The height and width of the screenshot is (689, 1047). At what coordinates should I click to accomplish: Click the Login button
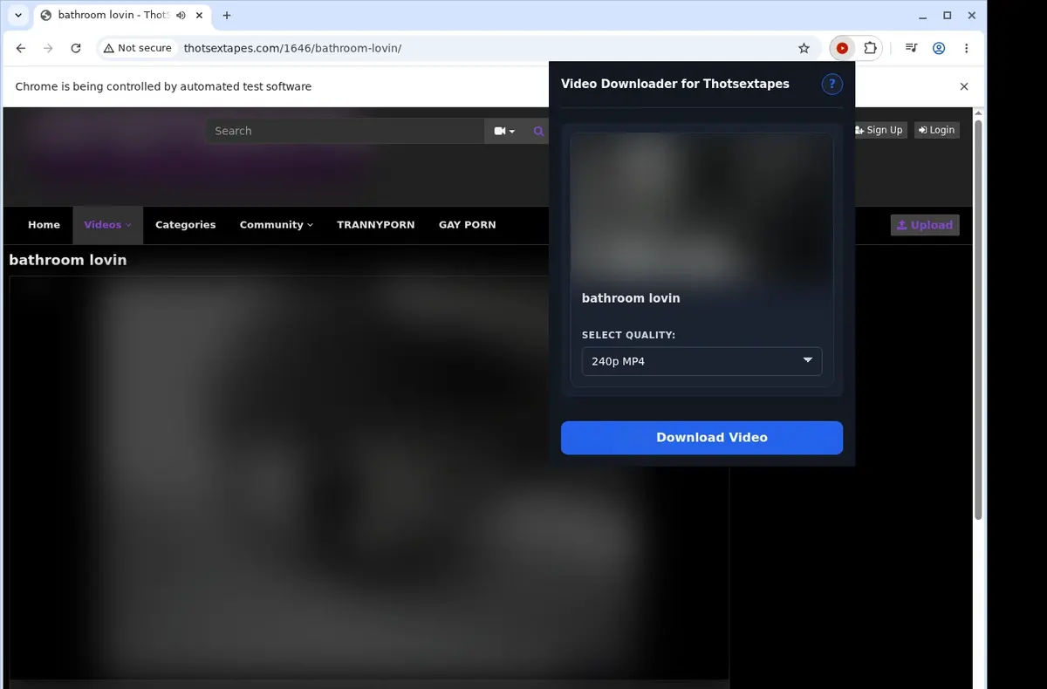937,130
